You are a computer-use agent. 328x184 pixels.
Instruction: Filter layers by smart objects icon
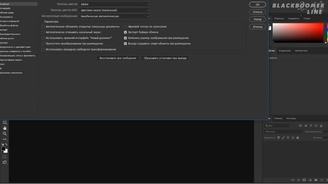tap(321, 126)
